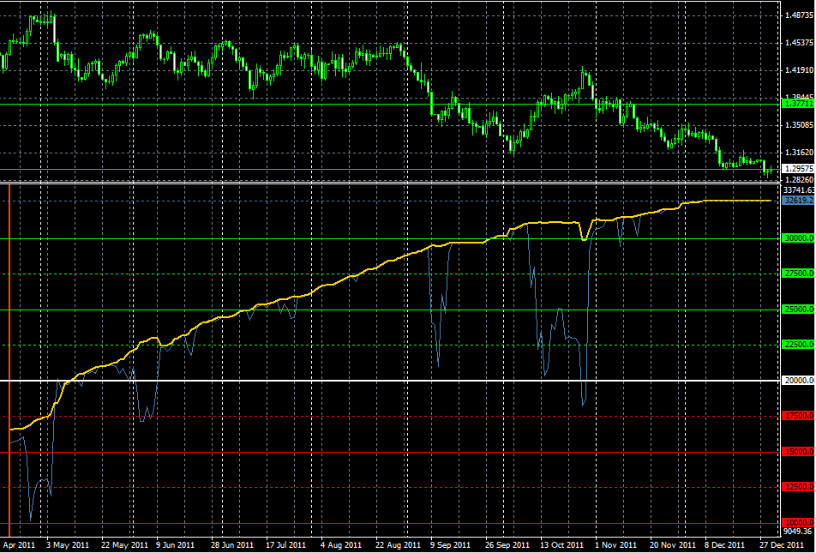Click the 1.29575 current price label

[798, 169]
